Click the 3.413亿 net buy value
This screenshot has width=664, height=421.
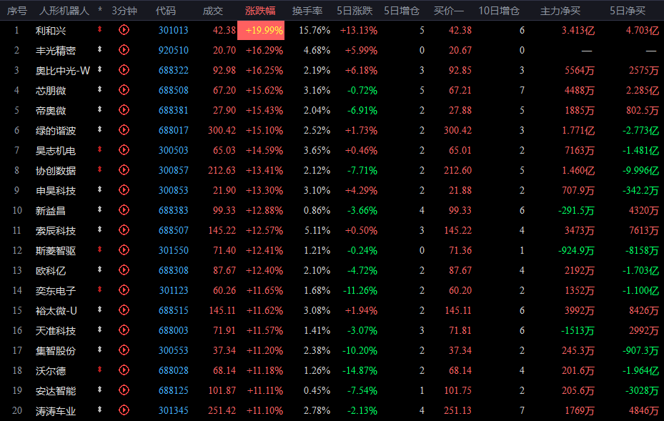578,31
